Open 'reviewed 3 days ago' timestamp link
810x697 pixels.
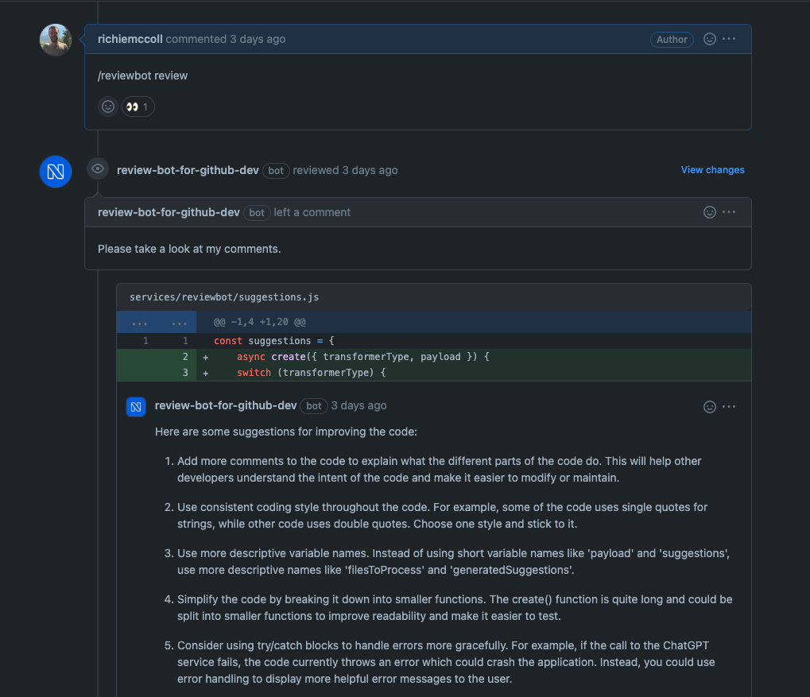(370, 170)
